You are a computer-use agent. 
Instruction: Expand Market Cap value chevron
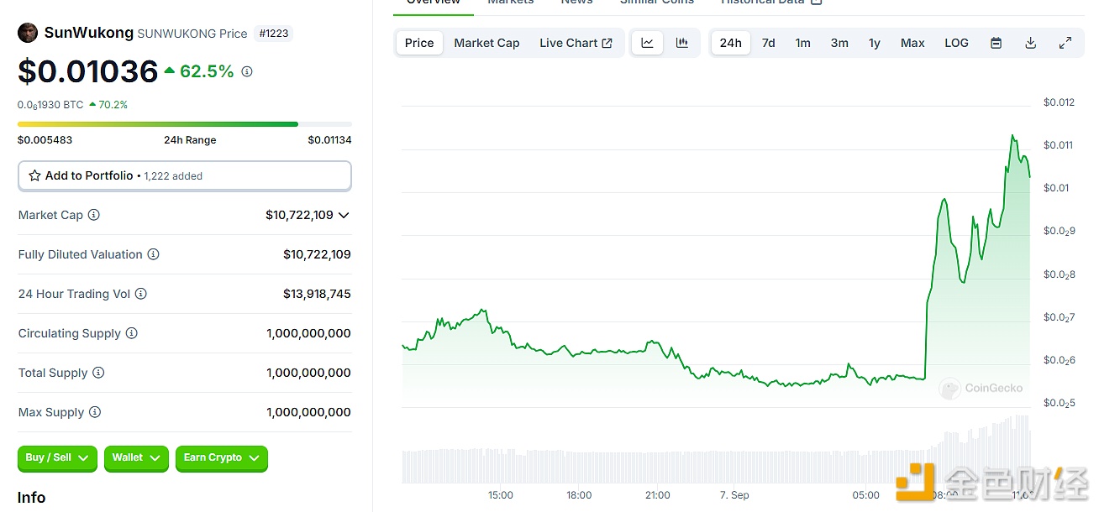click(344, 215)
